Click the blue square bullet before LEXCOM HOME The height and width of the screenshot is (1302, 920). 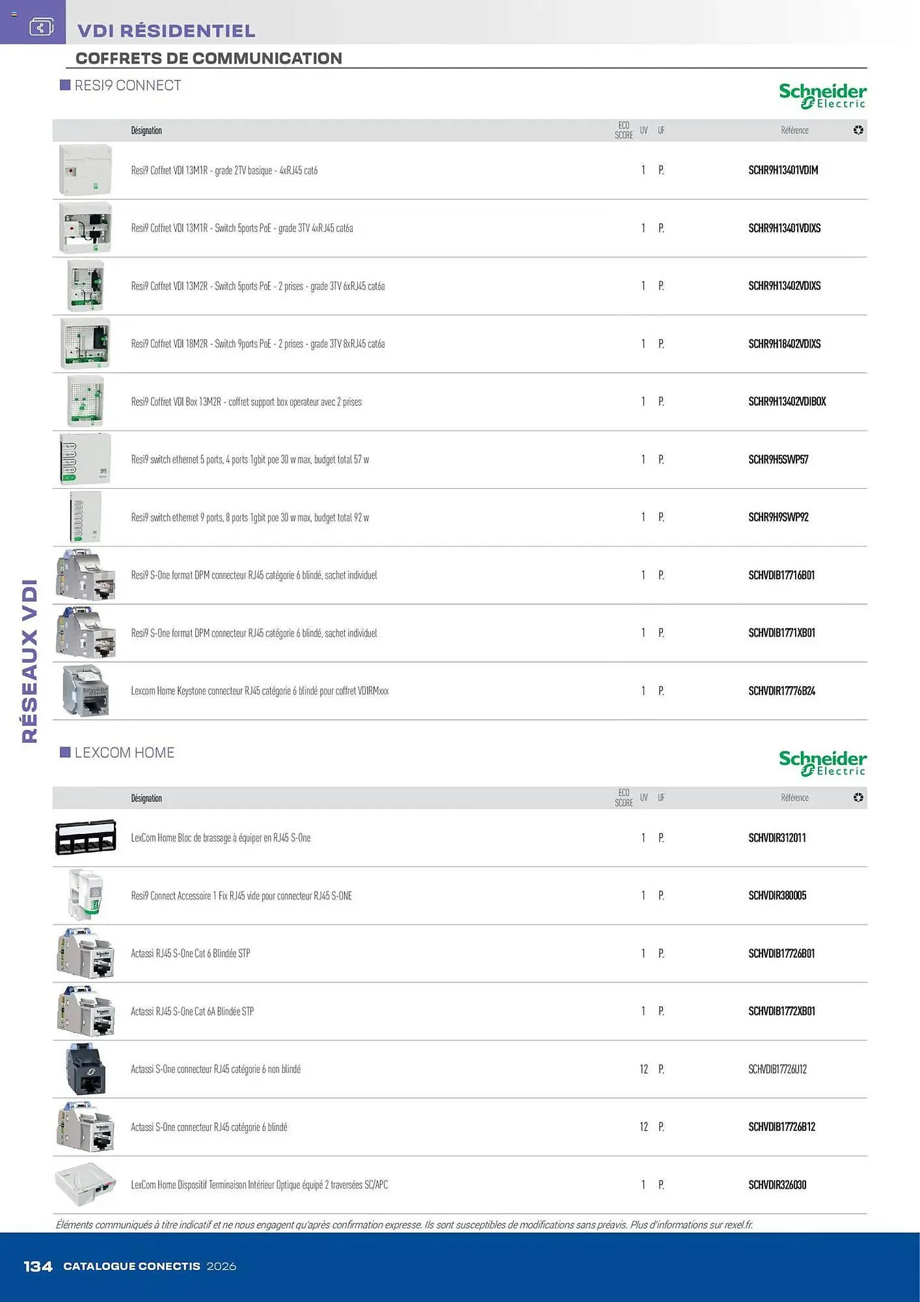[65, 753]
